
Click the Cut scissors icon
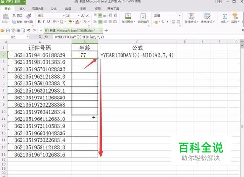click(x=14, y=15)
